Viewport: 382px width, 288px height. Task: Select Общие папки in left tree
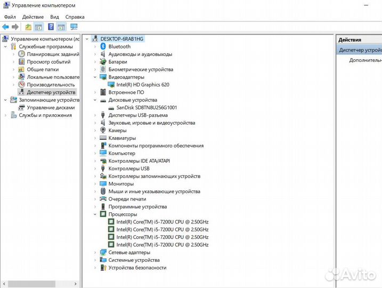point(43,69)
